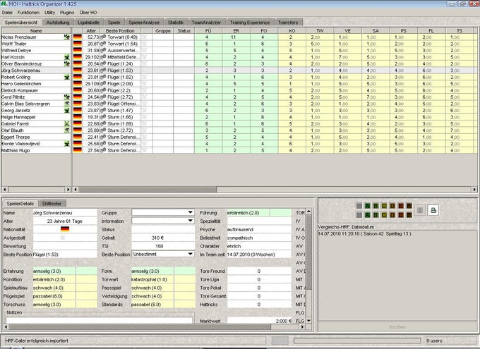
Task: Click left arrow of player names scrollbar
Action: [x=4, y=190]
